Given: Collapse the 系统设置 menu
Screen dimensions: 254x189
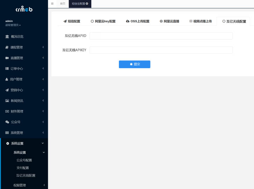Looking at the screenshot, I should pyautogui.click(x=43, y=144).
